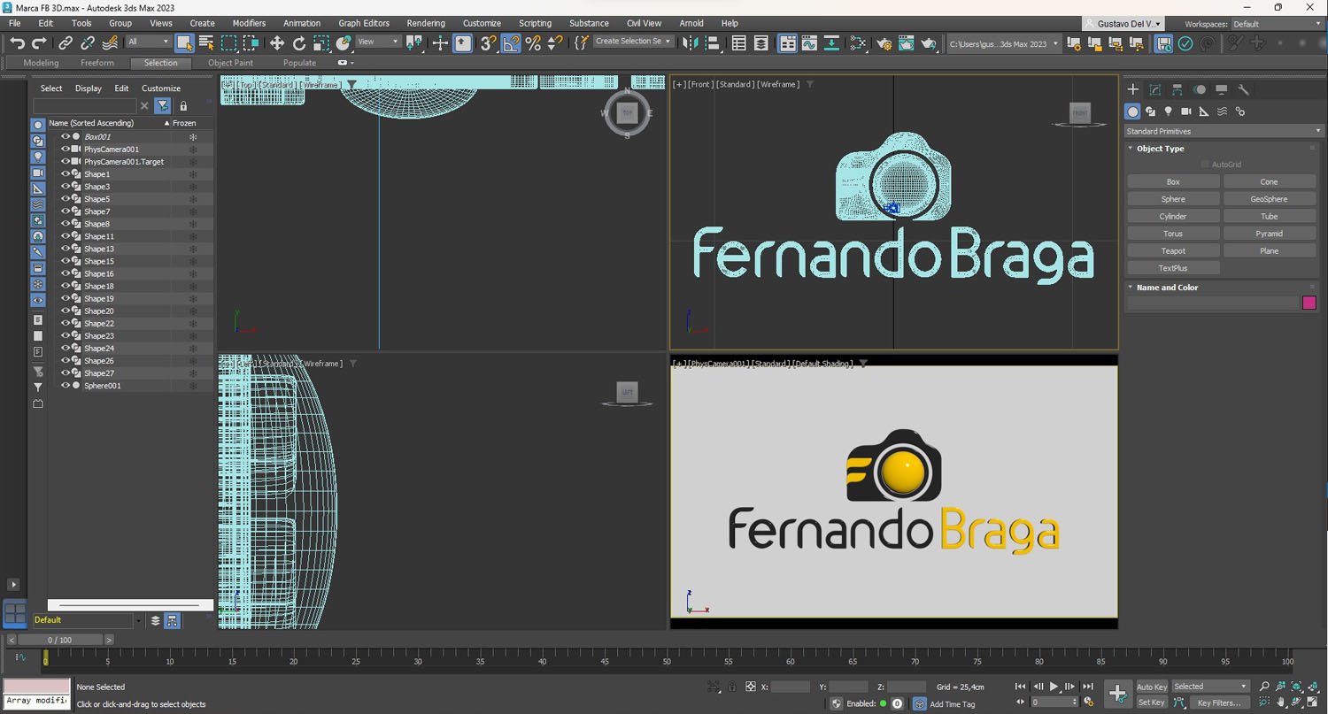Select the Unlink Selection tool
Viewport: 1328px width, 714px height.
click(88, 42)
